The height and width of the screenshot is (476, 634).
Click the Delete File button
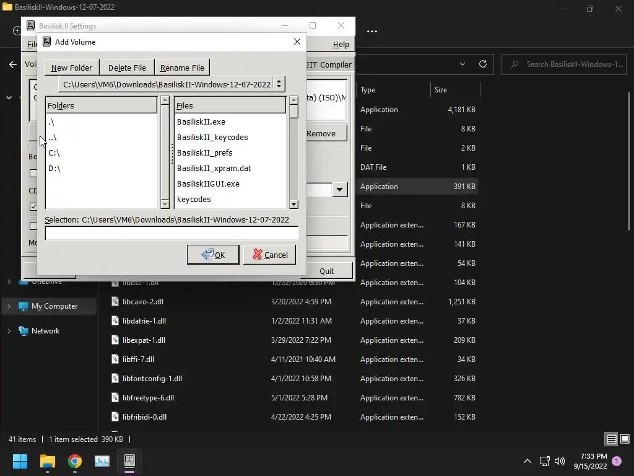click(x=127, y=68)
